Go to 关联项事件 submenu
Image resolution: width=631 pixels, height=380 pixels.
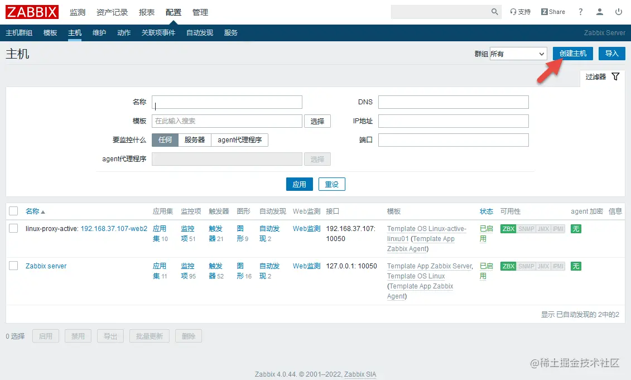[x=158, y=32]
